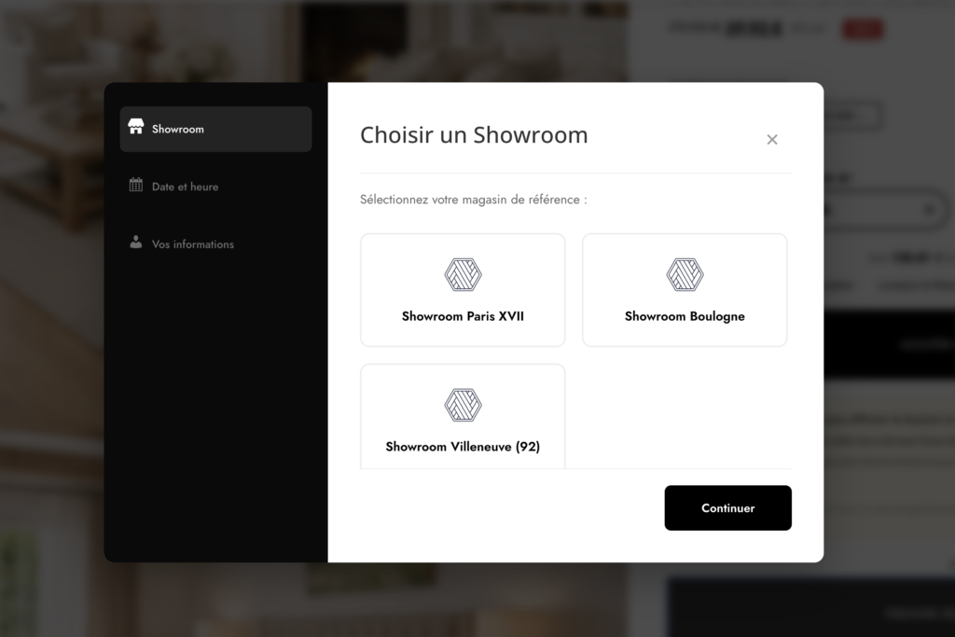955x637 pixels.
Task: Click hexagon logo of Showroom Villeneuve (92)
Action: pos(463,405)
